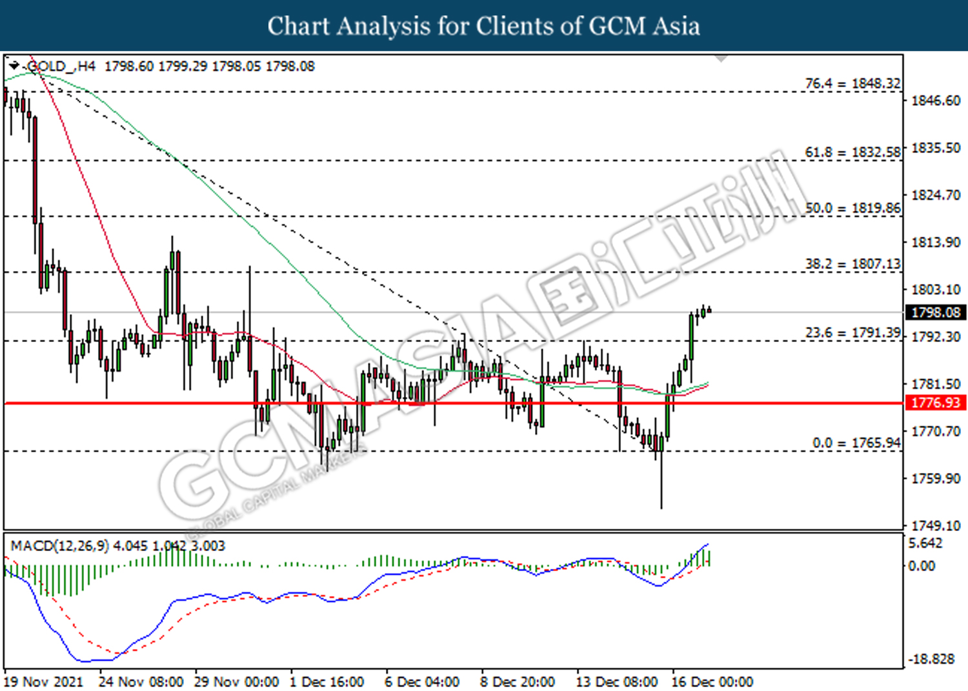Click the 0.0 = 1765.94 Fibonacci label
Image resolution: width=968 pixels, height=691 pixels.
(856, 443)
